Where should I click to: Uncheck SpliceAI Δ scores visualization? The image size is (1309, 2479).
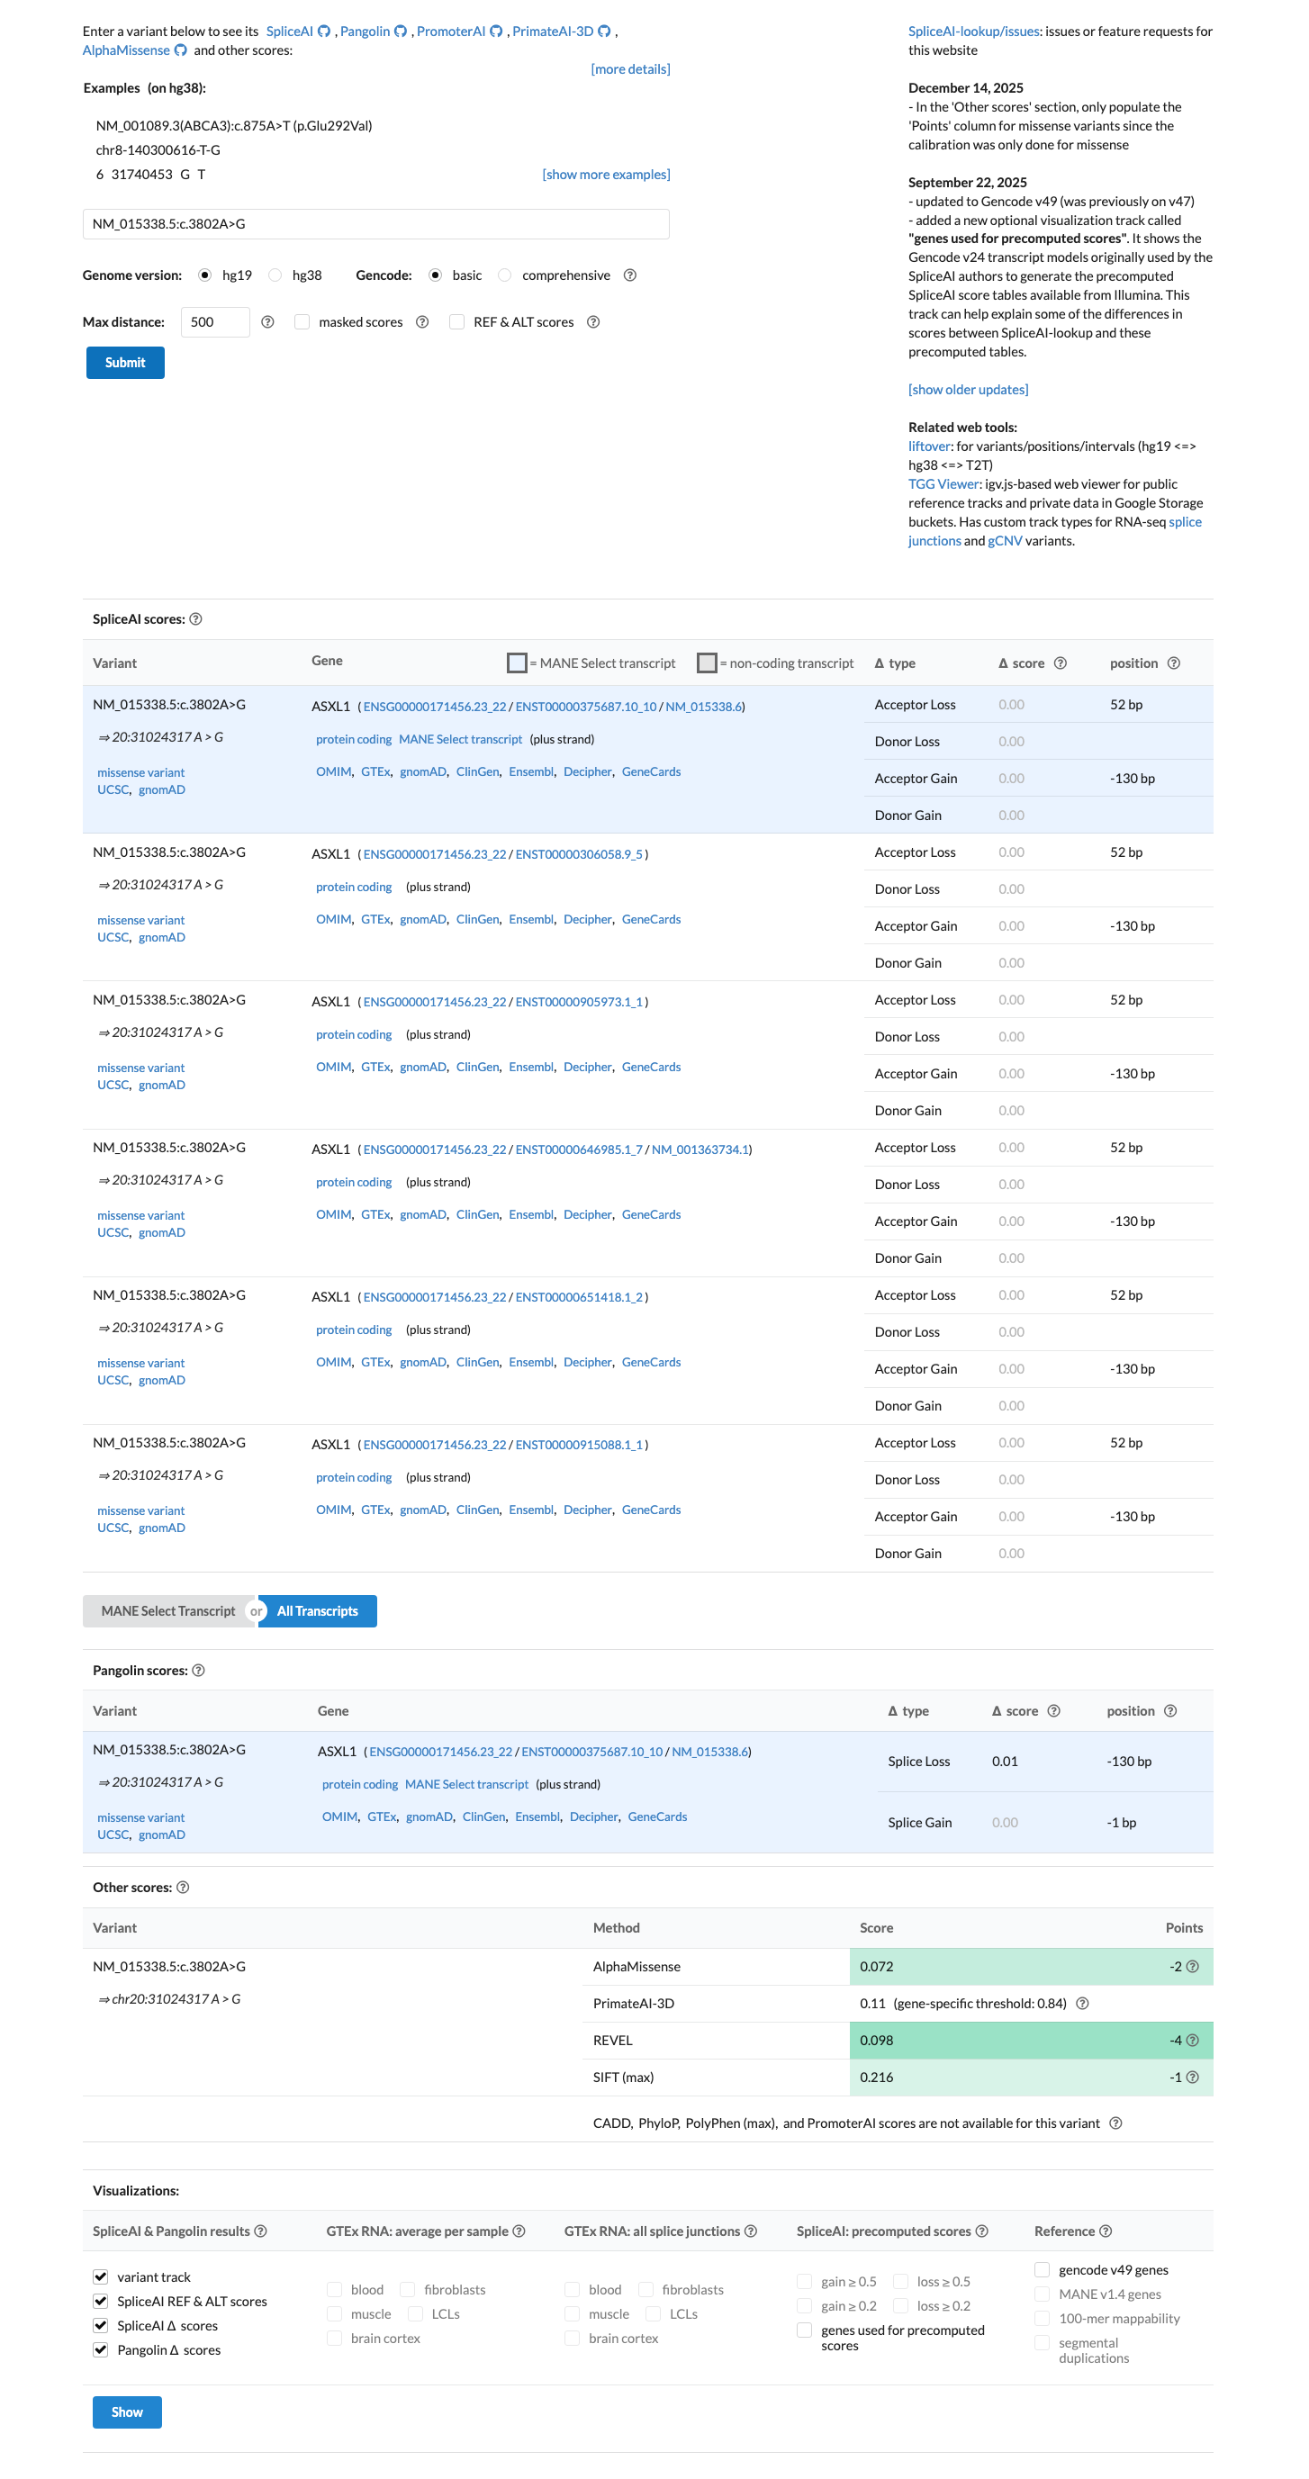(100, 2326)
